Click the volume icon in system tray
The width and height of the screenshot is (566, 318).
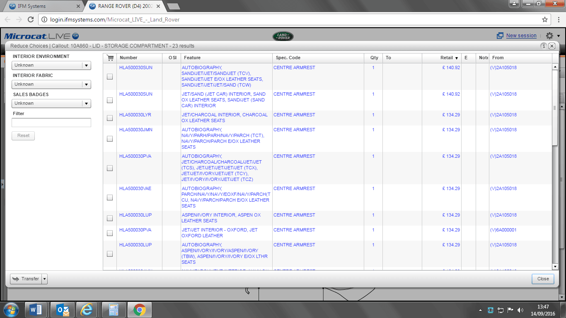pos(521,310)
